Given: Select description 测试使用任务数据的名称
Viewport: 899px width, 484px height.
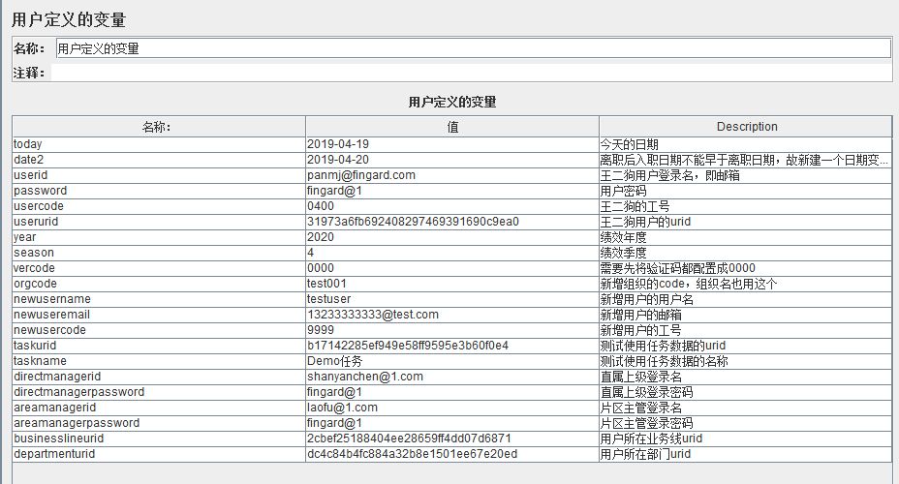Looking at the screenshot, I should click(746, 361).
